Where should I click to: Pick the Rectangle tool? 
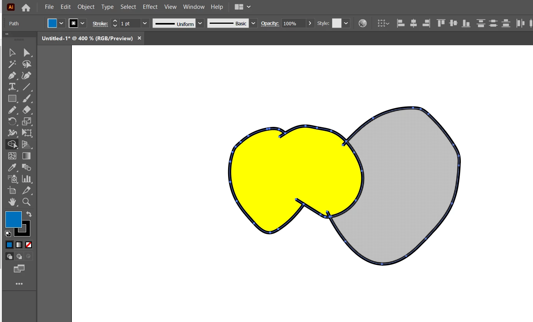12,99
